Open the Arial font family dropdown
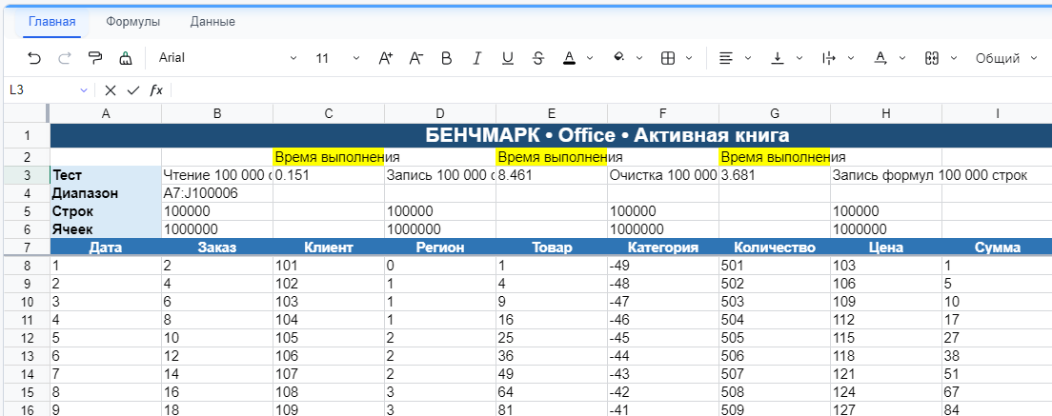This screenshot has width=1052, height=416. click(228, 58)
